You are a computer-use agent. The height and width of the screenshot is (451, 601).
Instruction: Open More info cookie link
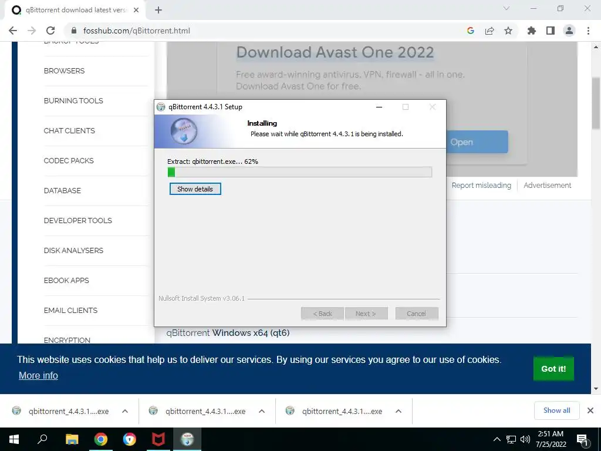point(38,375)
